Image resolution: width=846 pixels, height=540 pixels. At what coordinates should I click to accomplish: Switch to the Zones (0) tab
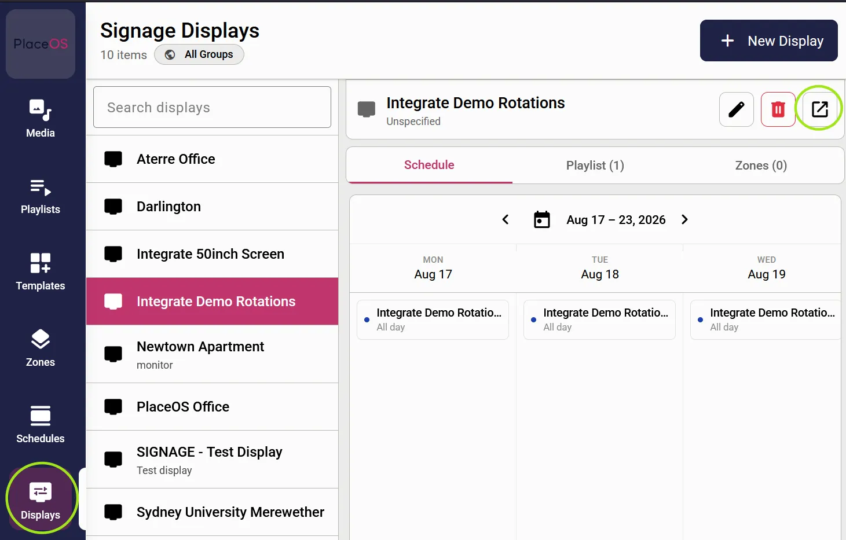(761, 165)
